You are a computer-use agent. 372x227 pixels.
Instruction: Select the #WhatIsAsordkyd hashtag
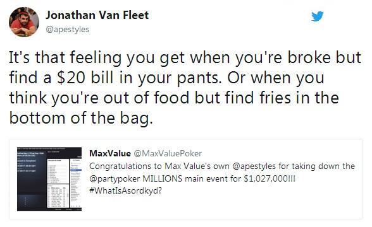coord(125,190)
